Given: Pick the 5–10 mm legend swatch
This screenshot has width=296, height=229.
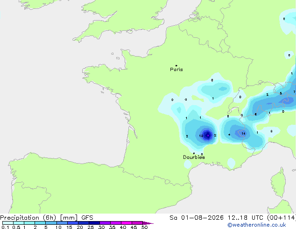Looking at the screenshot, I should pos(51,223).
